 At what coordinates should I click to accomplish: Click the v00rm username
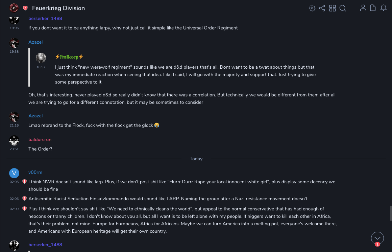point(35,172)
